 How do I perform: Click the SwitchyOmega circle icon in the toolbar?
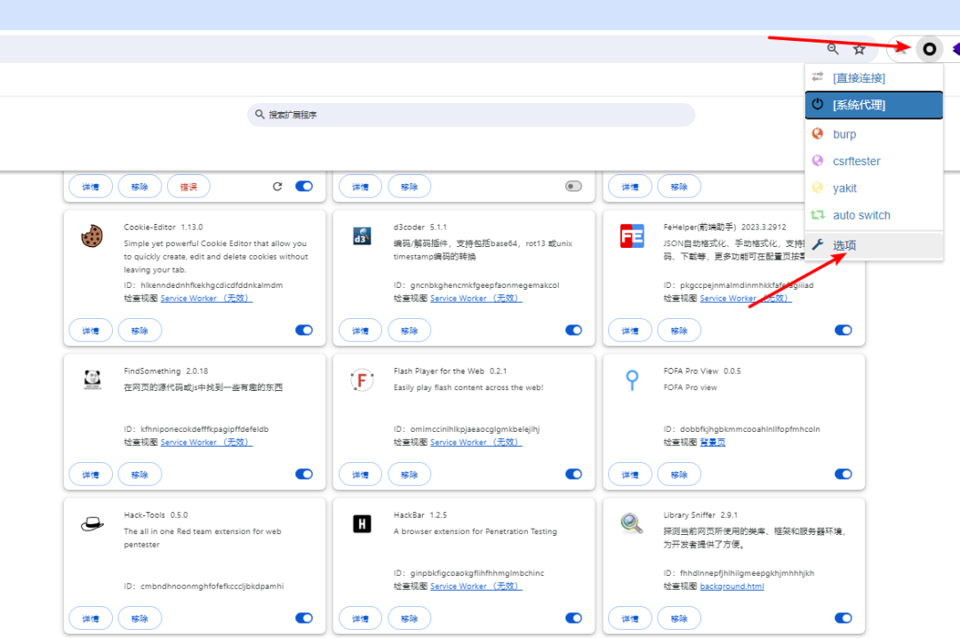point(929,49)
